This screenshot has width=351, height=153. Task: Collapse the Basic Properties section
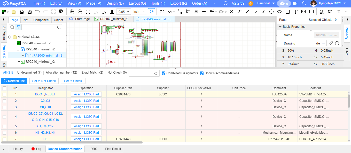280,27
